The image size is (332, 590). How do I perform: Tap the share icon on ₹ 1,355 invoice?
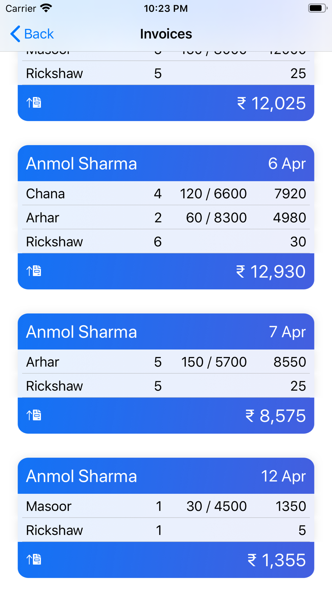[x=34, y=559]
